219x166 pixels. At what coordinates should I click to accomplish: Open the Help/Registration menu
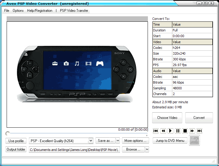pos(40,11)
